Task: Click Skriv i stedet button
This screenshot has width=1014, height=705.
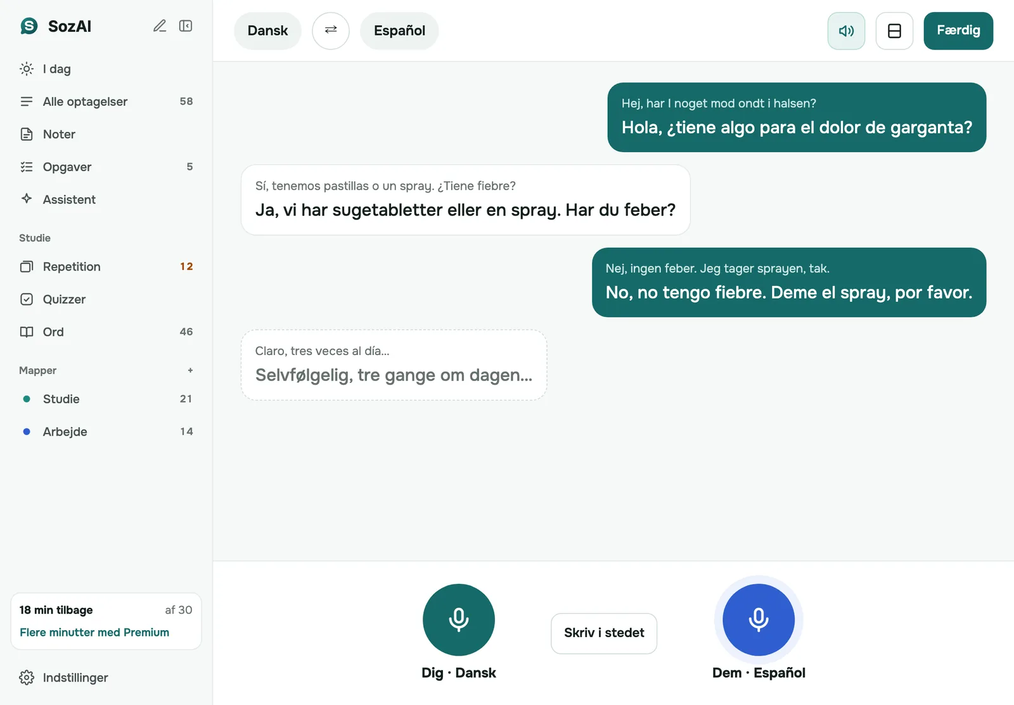Action: tap(604, 633)
